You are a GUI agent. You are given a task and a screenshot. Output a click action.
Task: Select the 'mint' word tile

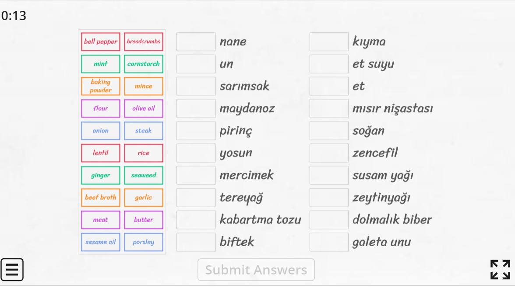click(x=101, y=64)
